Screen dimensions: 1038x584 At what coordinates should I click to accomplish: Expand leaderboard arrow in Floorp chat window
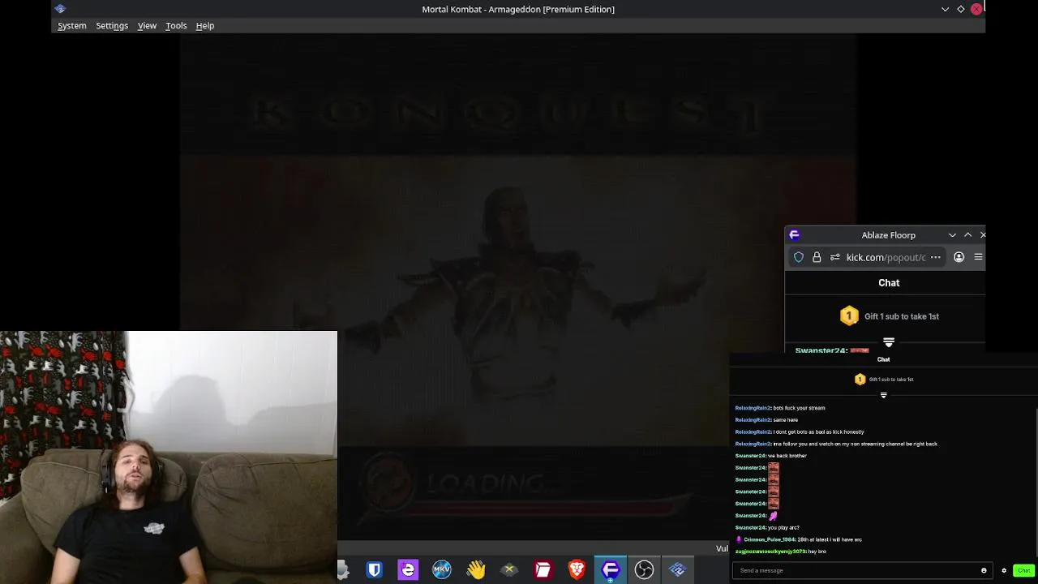889,342
